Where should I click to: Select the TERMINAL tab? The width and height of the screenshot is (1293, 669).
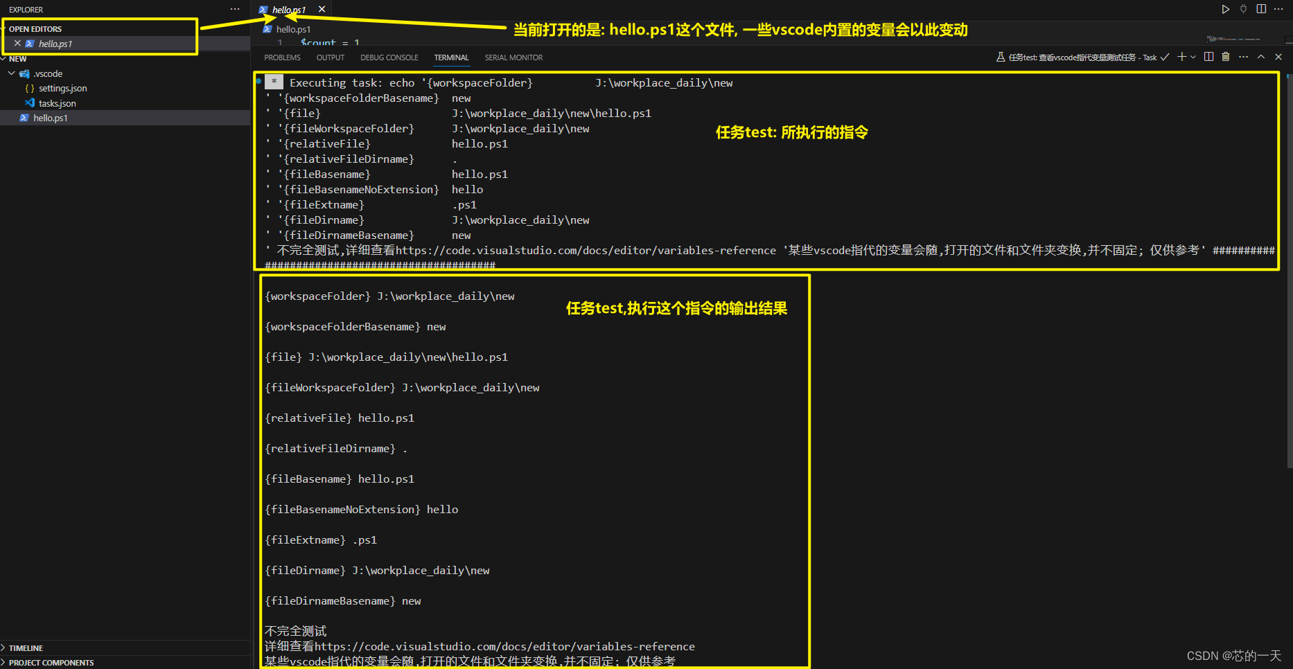coord(451,57)
